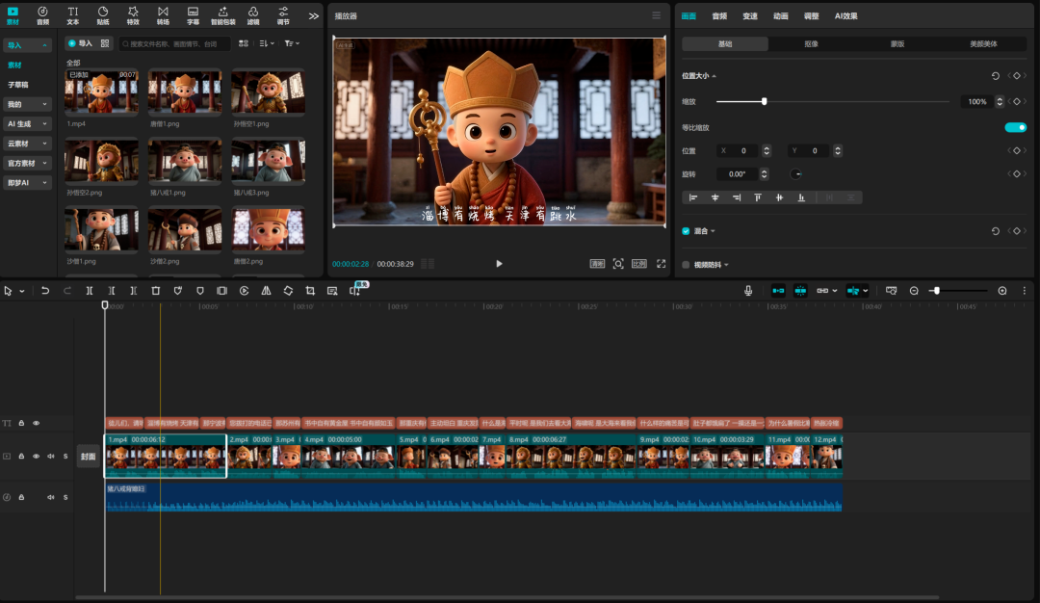This screenshot has width=1040, height=603.
Task: Zoom out timeline with minus icon
Action: coord(914,291)
